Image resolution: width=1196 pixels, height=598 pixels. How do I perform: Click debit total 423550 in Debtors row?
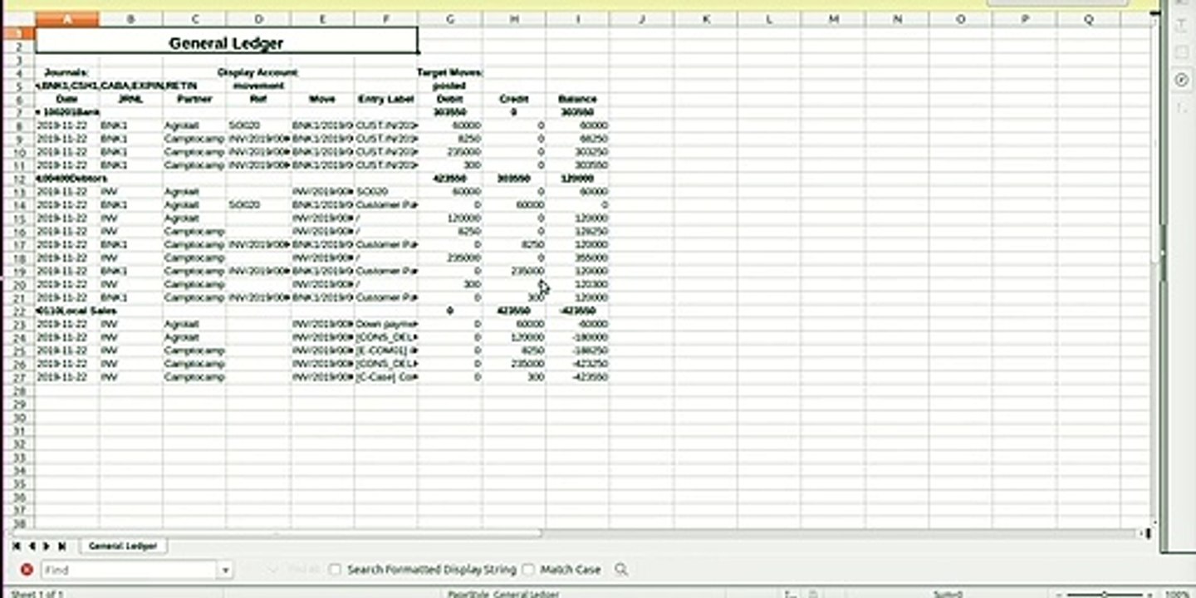[450, 179]
